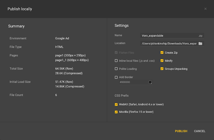
Task: Close the Publish locally dialog
Action: [x=205, y=9]
